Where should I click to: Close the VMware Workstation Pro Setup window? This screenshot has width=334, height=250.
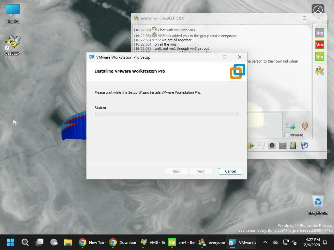coord(240,57)
